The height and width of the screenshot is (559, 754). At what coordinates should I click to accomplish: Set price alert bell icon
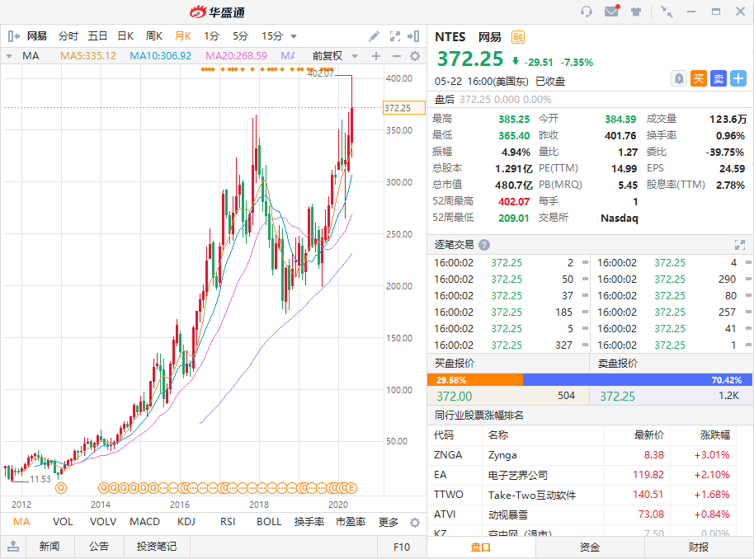coord(679,78)
